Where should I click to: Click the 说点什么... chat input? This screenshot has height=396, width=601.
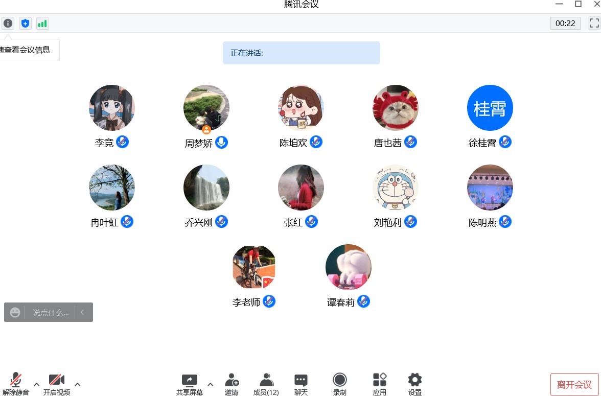50,312
